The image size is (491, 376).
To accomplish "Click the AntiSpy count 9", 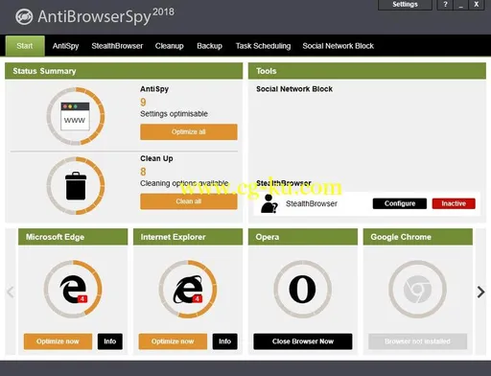I will (143, 103).
